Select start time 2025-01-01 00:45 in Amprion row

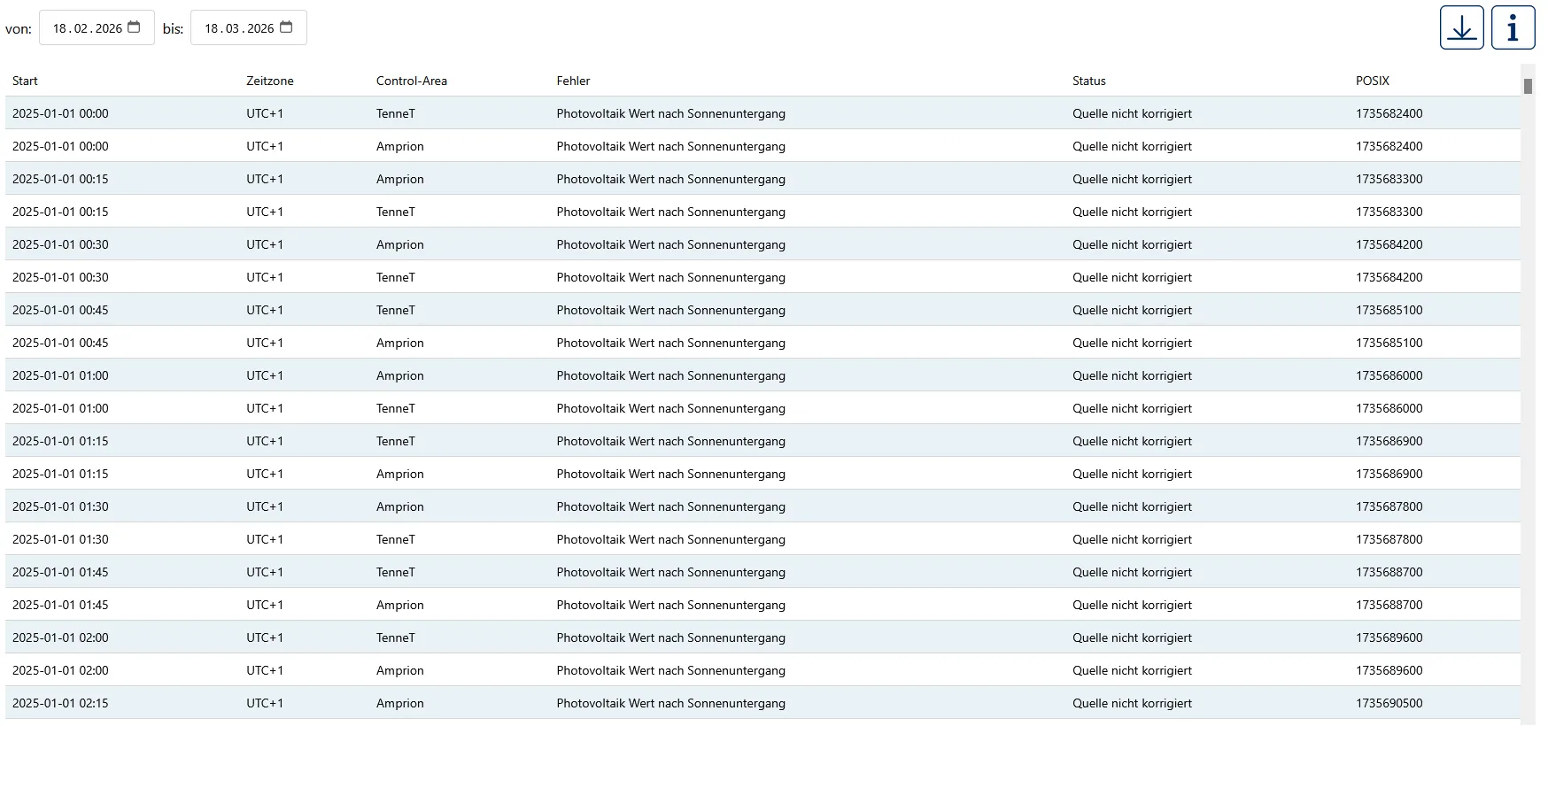tap(60, 343)
